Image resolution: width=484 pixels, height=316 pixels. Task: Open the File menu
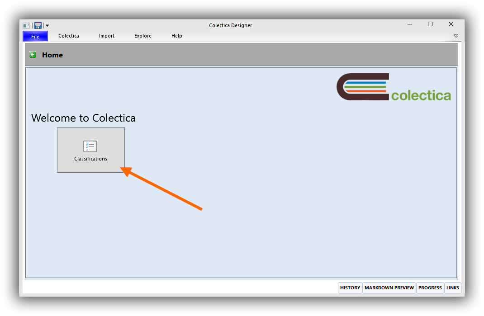(35, 36)
